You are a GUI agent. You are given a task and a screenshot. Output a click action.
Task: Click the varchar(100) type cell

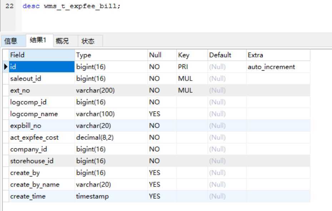click(111, 114)
